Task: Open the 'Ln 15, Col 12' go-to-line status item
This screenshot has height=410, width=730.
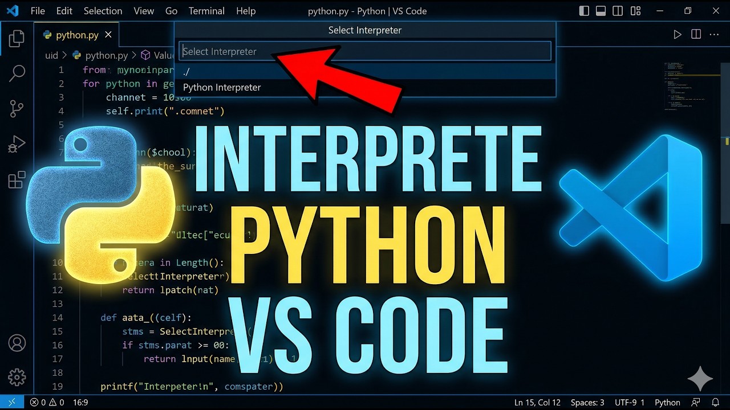Action: 537,403
